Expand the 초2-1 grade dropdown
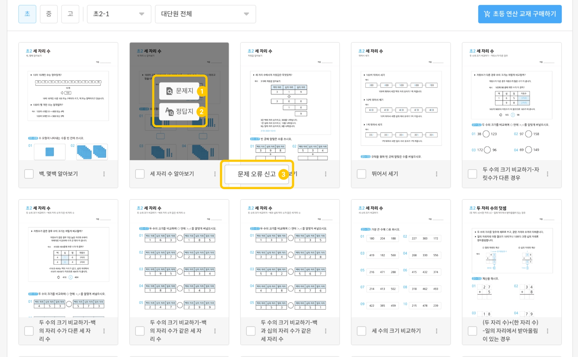 pos(119,14)
